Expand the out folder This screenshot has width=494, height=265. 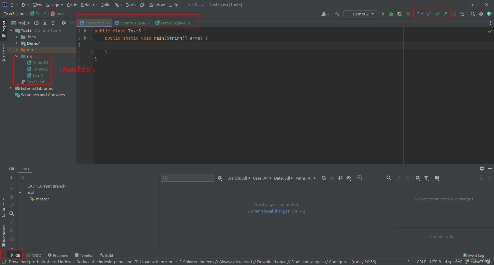tap(16, 50)
